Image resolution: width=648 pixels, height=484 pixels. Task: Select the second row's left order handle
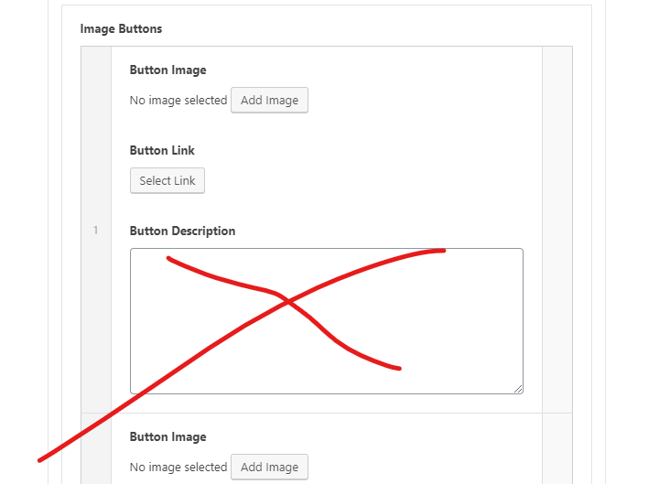(95, 450)
